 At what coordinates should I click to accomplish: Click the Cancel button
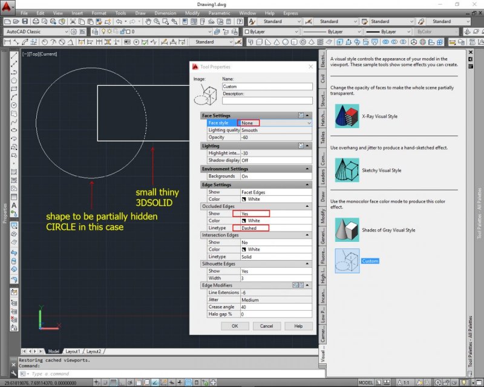(x=266, y=326)
